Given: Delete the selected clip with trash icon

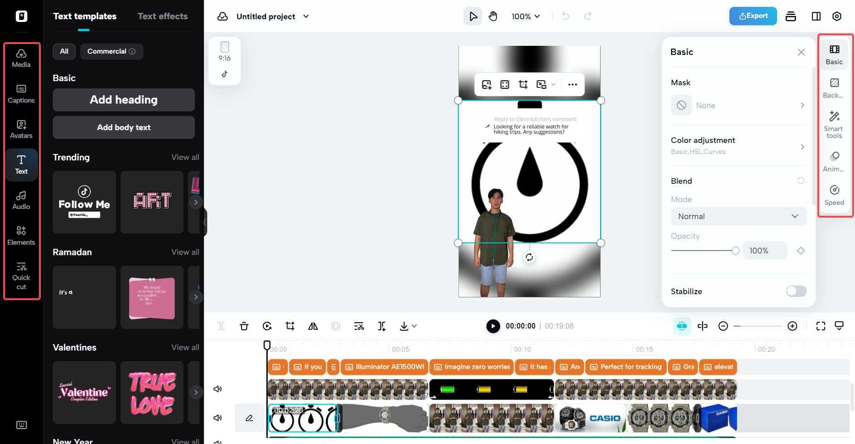Looking at the screenshot, I should tap(244, 326).
